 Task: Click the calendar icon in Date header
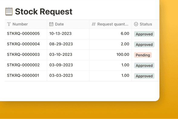(x=51, y=24)
